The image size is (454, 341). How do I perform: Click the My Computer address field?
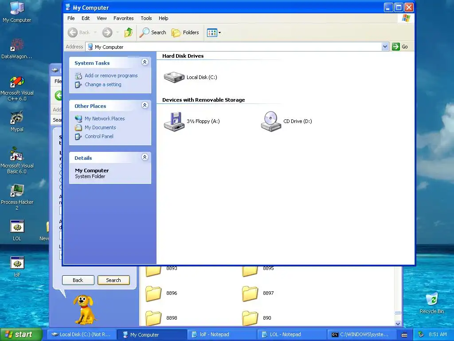(x=234, y=47)
